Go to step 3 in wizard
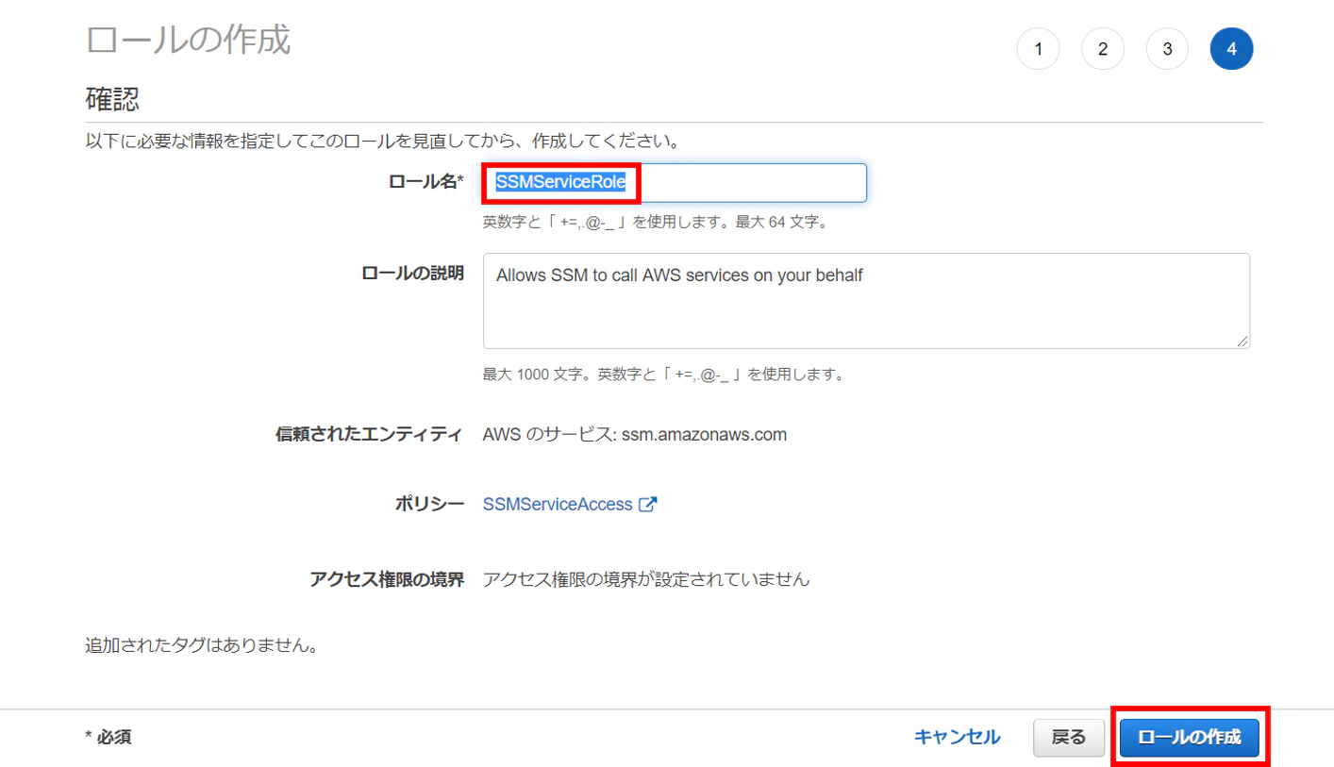This screenshot has width=1334, height=767. click(x=1167, y=49)
